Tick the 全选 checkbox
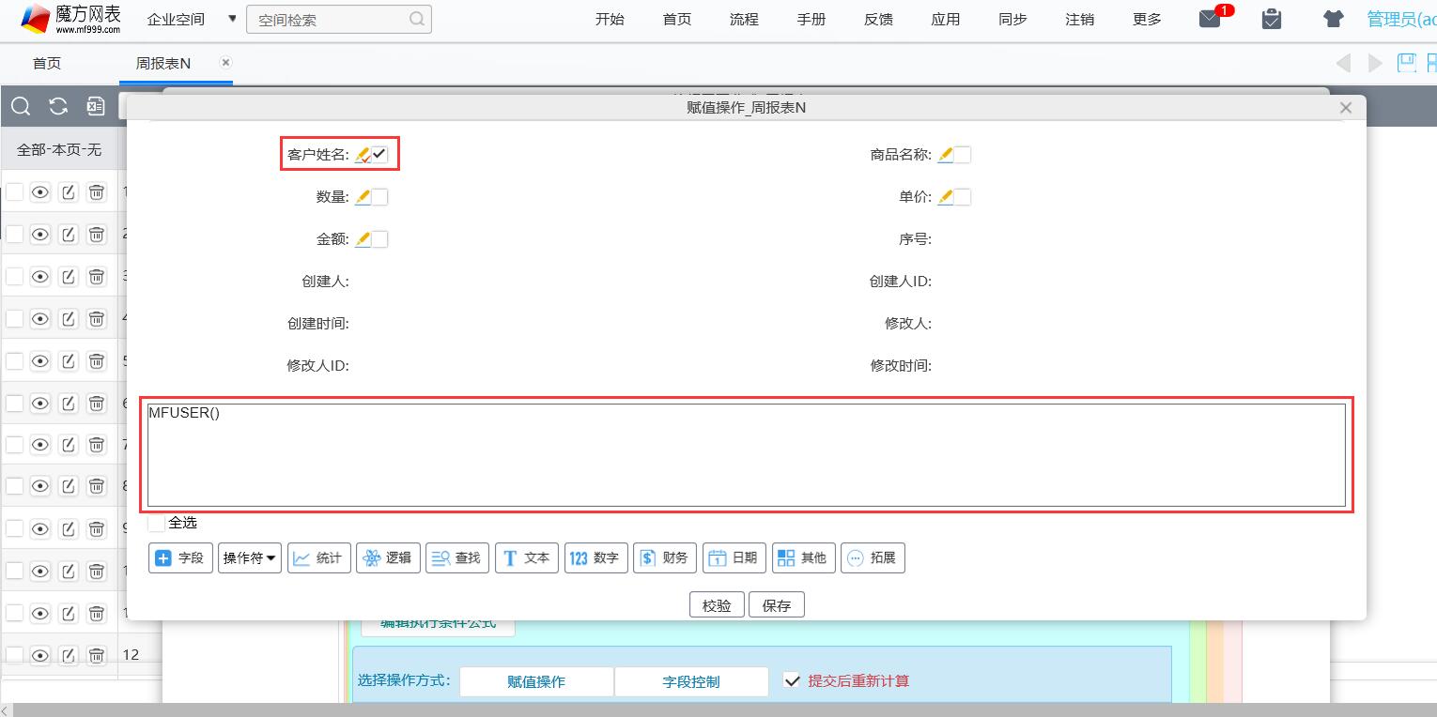The width and height of the screenshot is (1437, 717). click(157, 523)
